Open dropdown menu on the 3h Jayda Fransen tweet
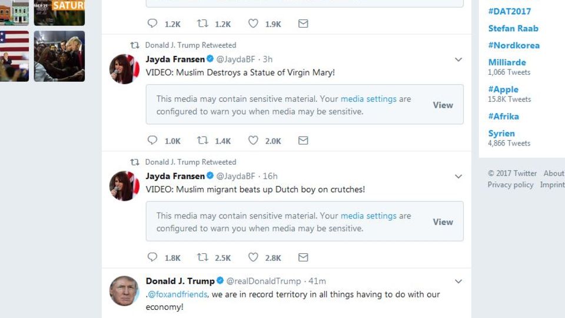Image resolution: width=565 pixels, height=318 pixels. [458, 59]
